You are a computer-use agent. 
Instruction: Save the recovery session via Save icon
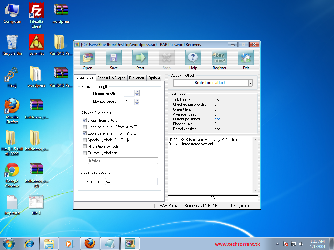pos(114,59)
